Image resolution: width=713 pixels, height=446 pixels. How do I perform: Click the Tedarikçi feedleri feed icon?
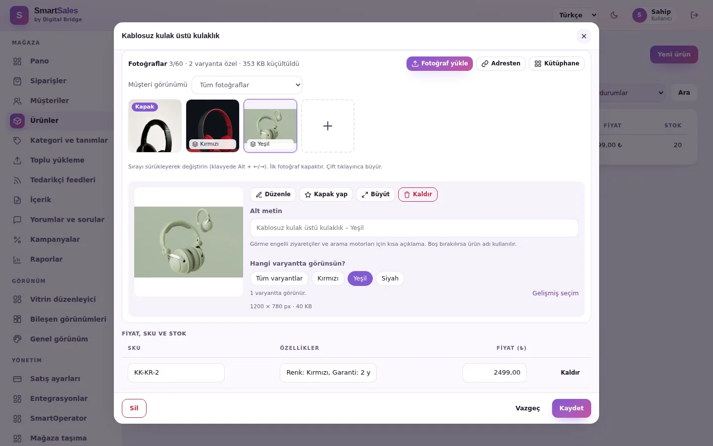coord(17,180)
